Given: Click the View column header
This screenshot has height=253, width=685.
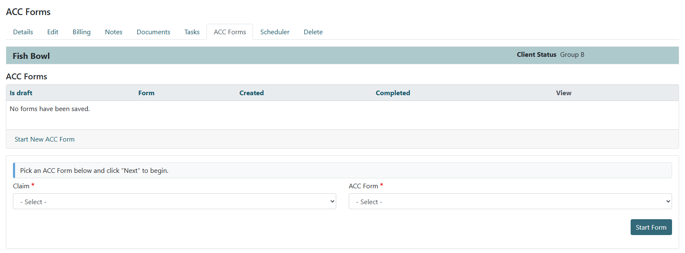Looking at the screenshot, I should pos(564,93).
